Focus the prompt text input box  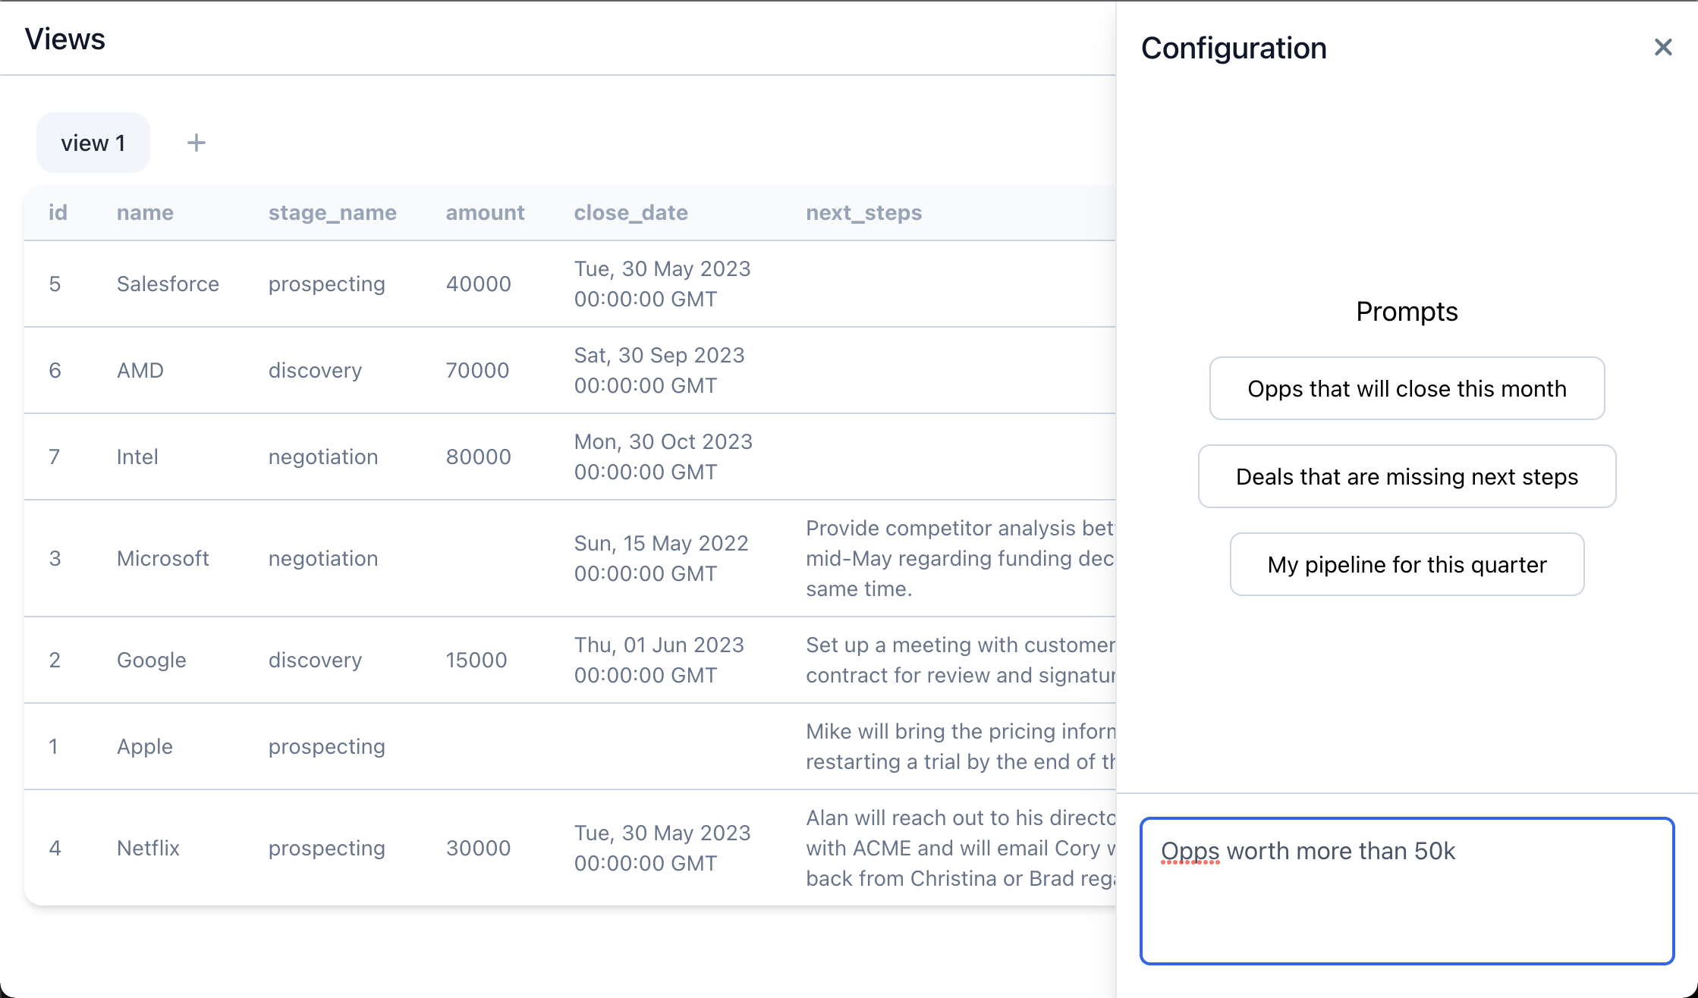click(x=1407, y=890)
